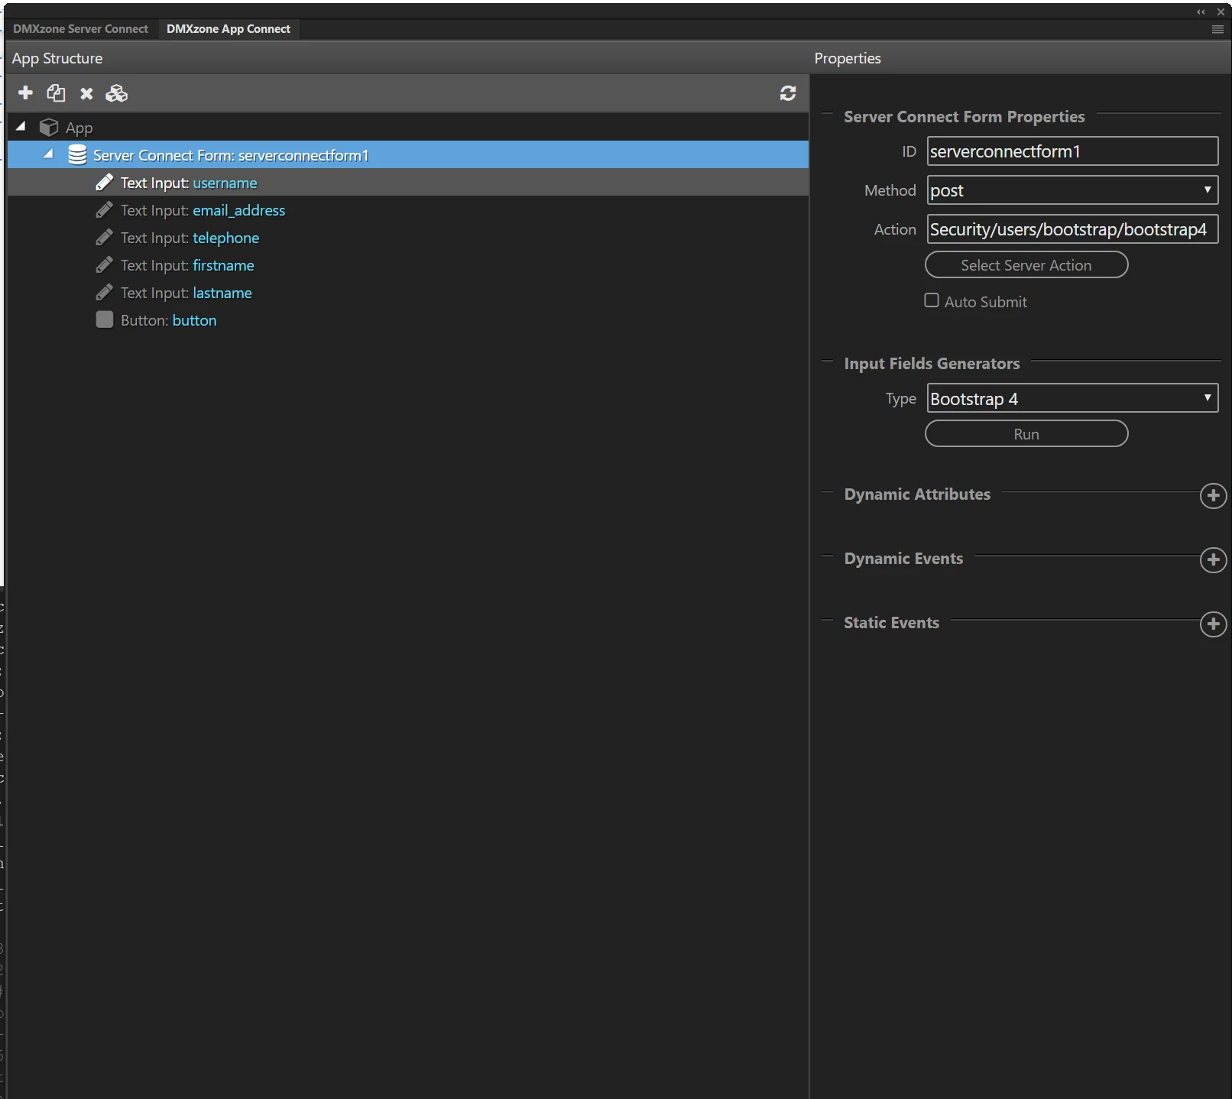Switch to the DMXzone App Connect tab
The image size is (1232, 1099).
[229, 29]
